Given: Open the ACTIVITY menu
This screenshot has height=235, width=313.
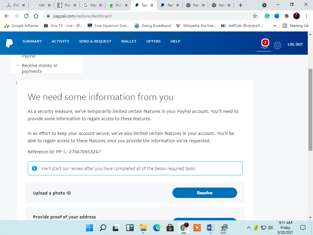Looking at the screenshot, I should click(61, 41).
